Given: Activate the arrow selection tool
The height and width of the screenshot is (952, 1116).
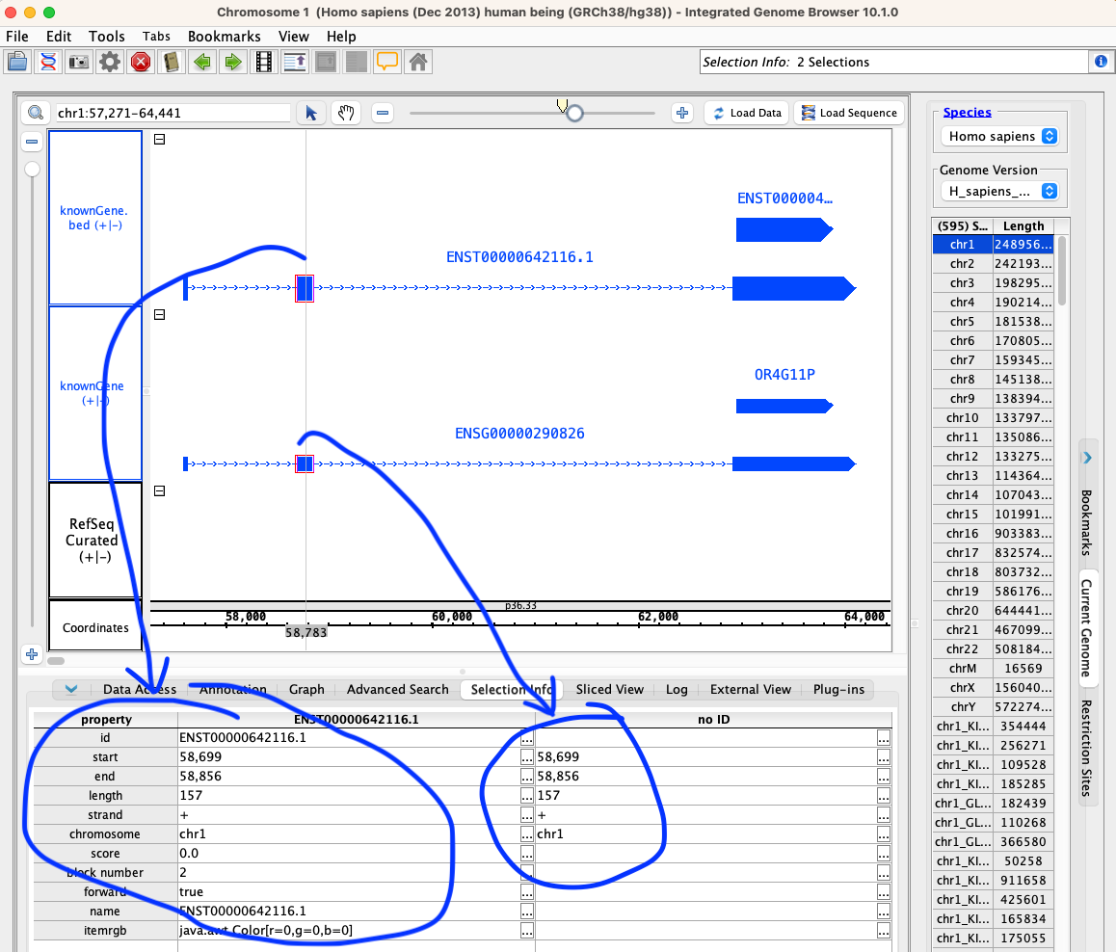Looking at the screenshot, I should pos(310,113).
